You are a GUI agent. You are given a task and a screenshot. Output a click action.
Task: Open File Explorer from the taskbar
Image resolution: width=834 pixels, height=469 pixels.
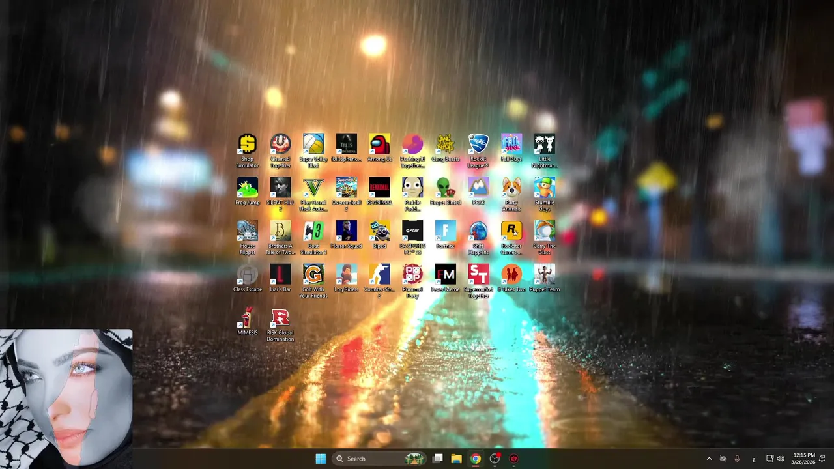click(457, 459)
